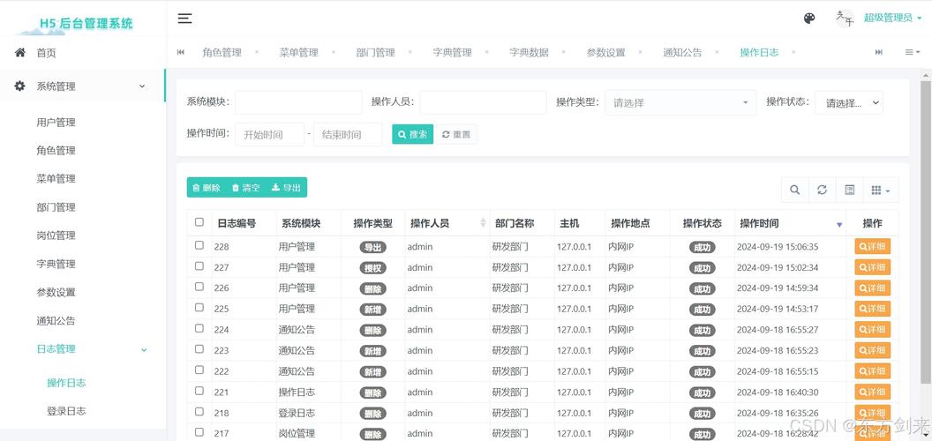
Task: Open the tab operations menu at top right
Action: [912, 52]
